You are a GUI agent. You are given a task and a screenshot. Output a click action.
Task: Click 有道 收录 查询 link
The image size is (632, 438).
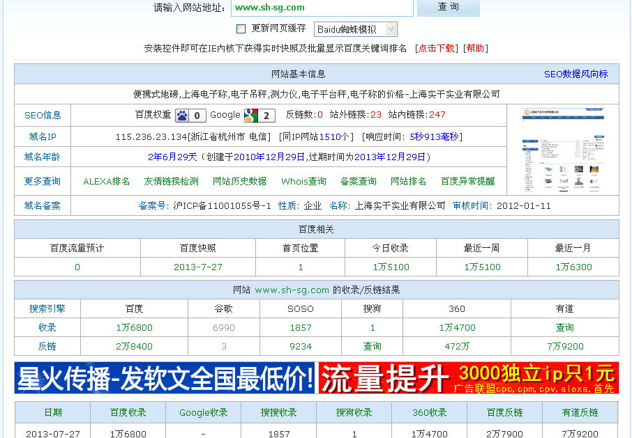pos(565,327)
